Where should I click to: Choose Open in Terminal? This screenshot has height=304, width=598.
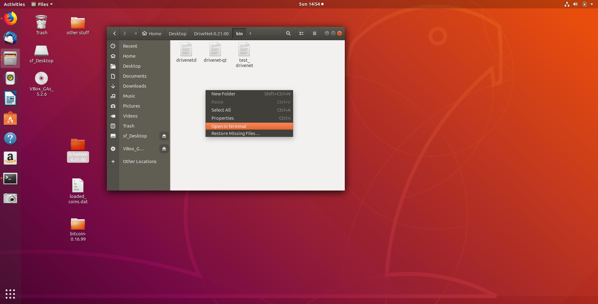pos(249,126)
